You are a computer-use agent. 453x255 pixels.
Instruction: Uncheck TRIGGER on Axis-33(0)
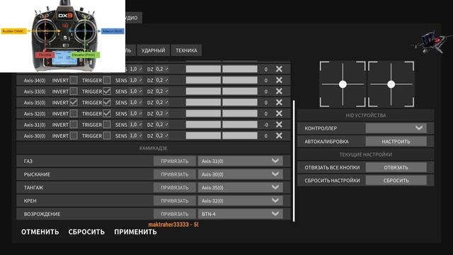coord(107,91)
